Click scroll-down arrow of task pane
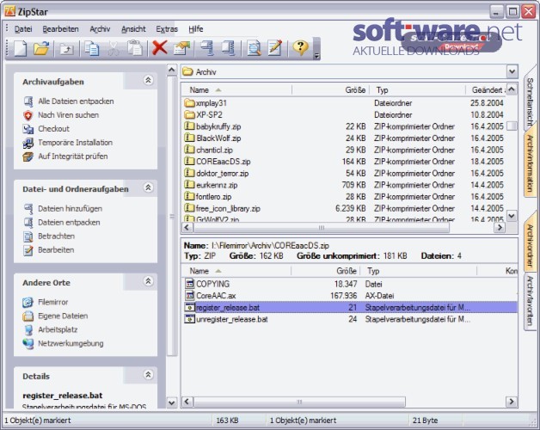 171,402
